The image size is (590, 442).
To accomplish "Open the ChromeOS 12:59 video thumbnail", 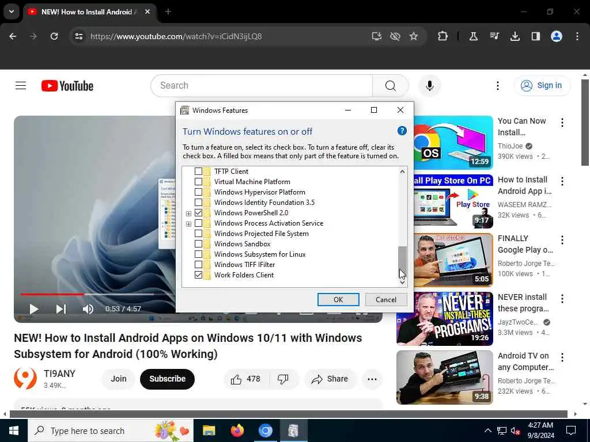I will [x=453, y=143].
